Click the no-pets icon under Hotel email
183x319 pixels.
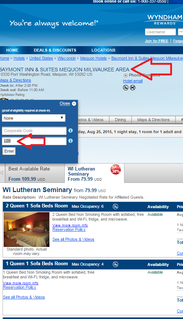(133, 88)
